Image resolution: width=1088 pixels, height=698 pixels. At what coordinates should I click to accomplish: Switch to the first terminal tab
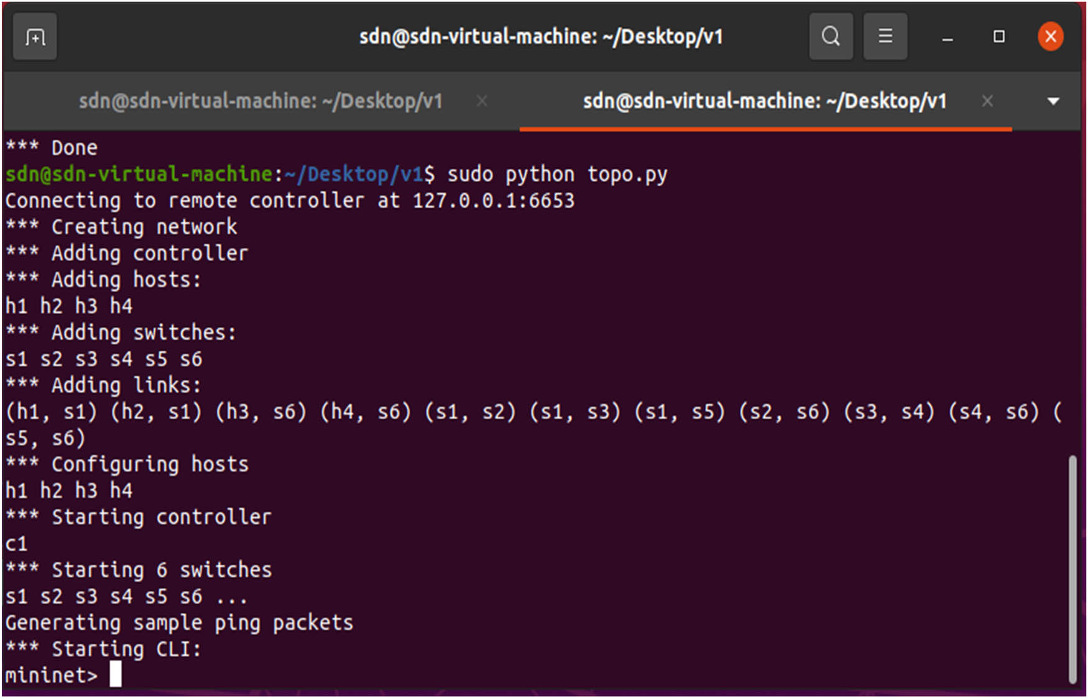tap(261, 100)
